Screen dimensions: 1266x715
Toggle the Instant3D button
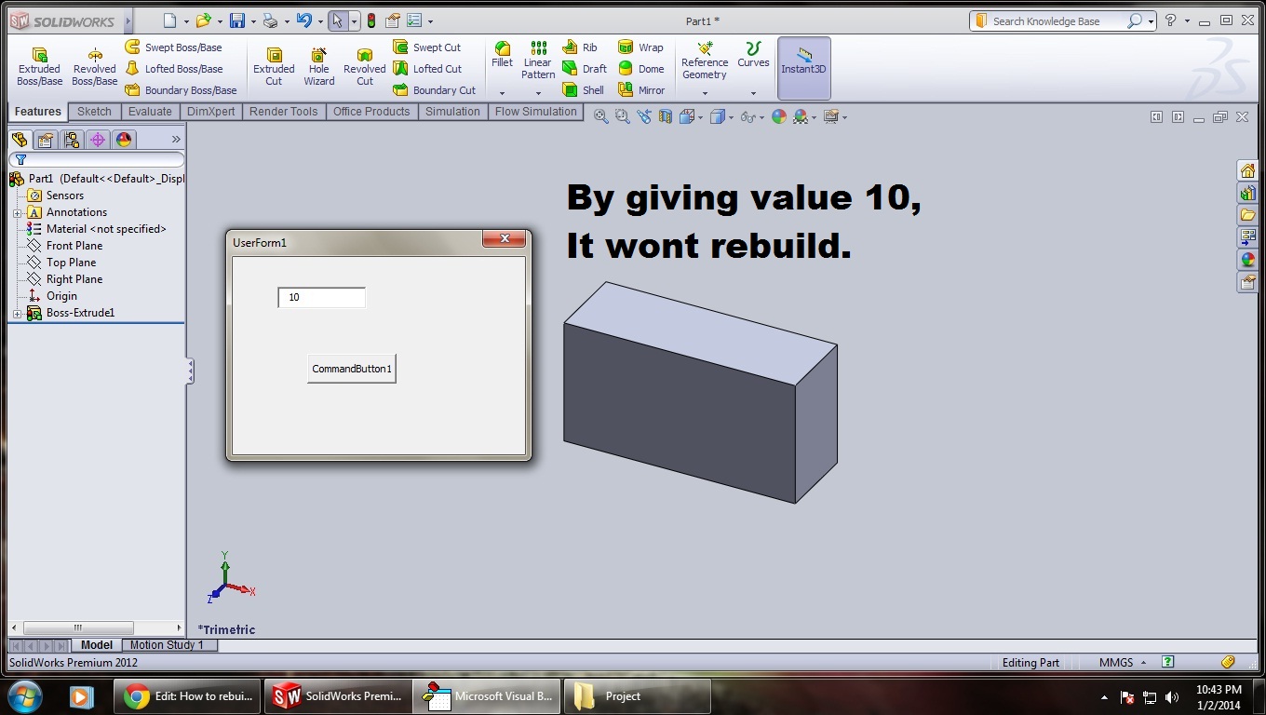pos(804,68)
